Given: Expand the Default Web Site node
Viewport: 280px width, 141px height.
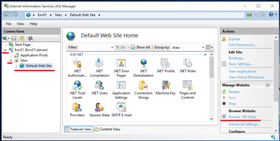Looking at the screenshot, I should click(x=16, y=66).
